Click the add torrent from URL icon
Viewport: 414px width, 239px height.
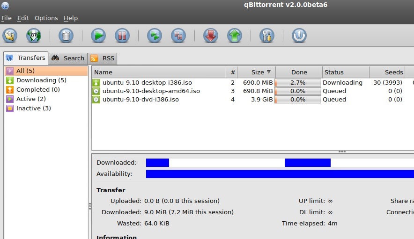pos(34,36)
